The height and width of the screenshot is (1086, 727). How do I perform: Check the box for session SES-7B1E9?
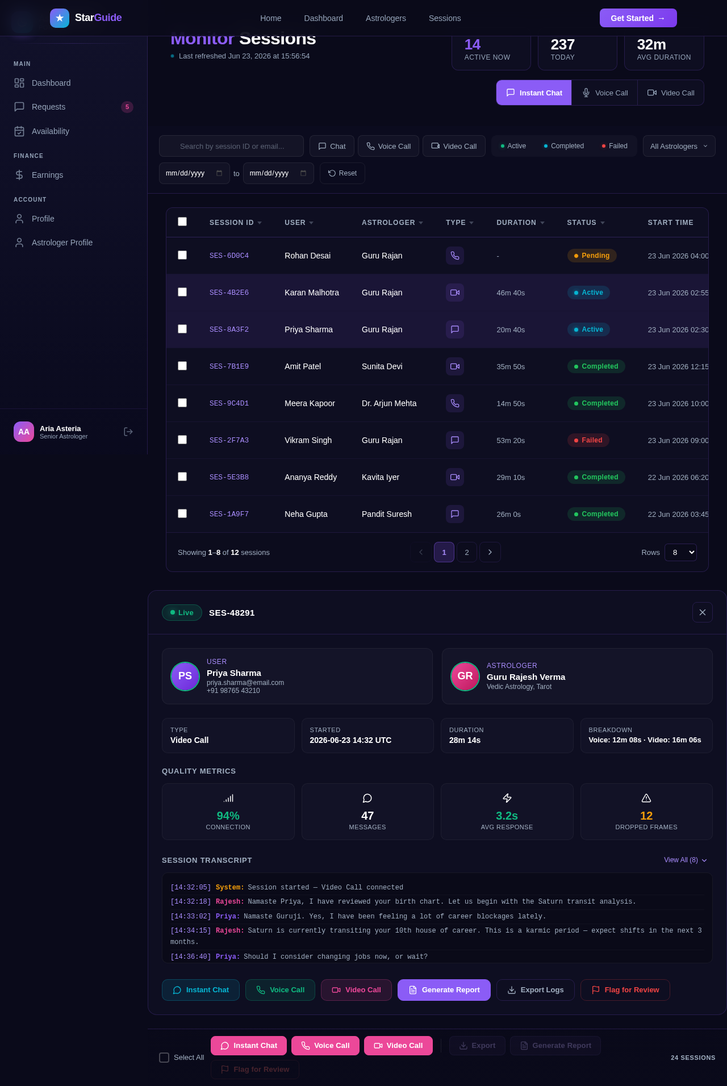coord(182,366)
